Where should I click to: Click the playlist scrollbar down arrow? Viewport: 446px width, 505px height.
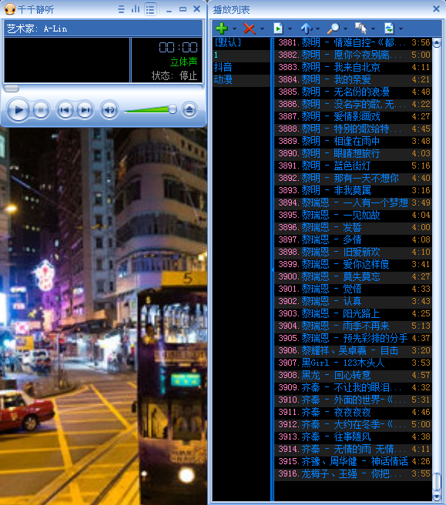click(436, 495)
